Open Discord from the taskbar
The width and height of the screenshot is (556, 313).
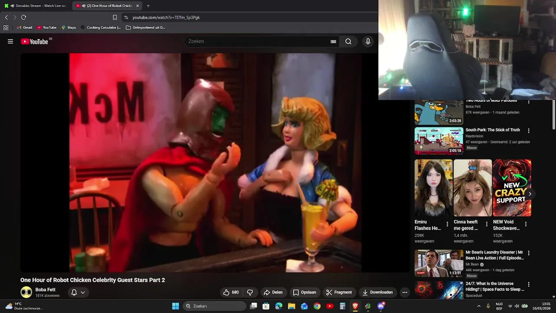click(x=381, y=306)
